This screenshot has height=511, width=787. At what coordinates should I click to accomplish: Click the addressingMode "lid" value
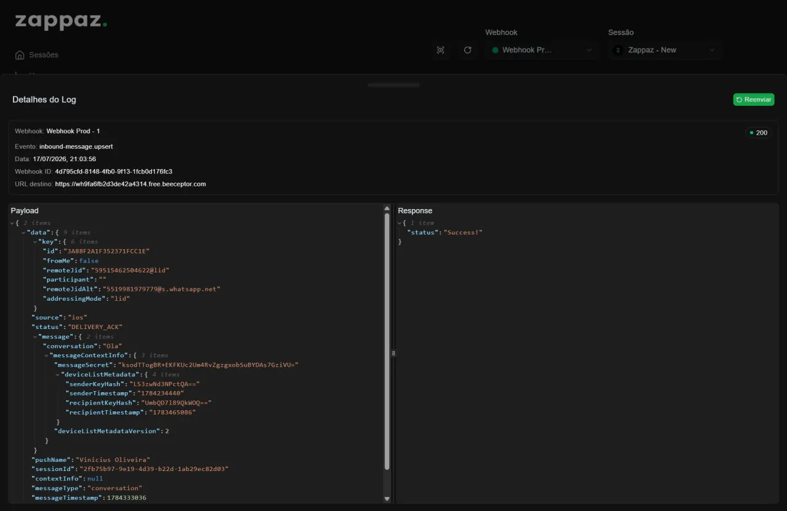(119, 298)
